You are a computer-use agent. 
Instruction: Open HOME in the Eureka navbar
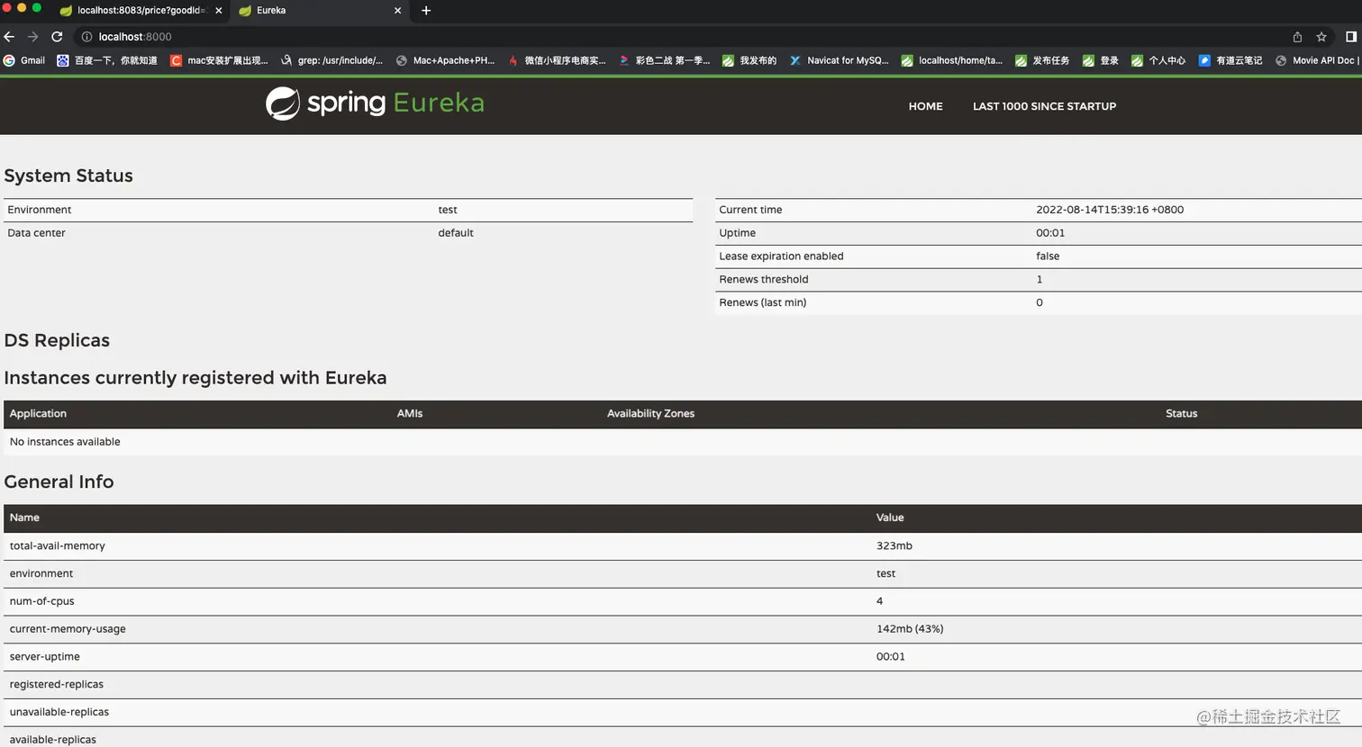point(925,106)
